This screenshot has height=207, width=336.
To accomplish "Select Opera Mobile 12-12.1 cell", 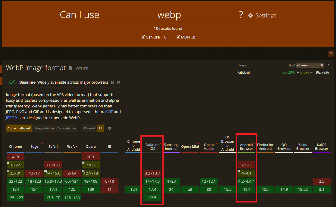I will pos(209,181).
